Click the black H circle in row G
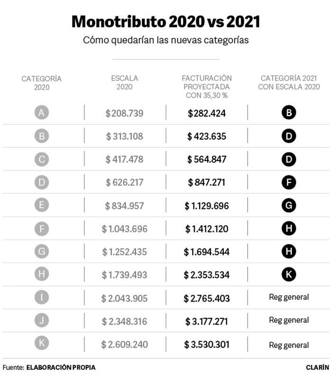 coord(289,251)
